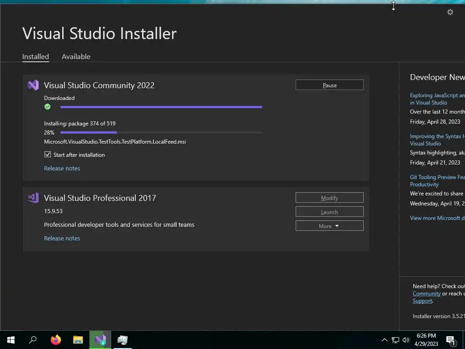Image resolution: width=465 pixels, height=349 pixels.
Task: Click the Friday, April 28, 2023 date
Action: tap(435, 122)
